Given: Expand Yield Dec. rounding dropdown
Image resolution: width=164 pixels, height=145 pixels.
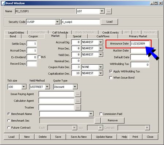Looking at the screenshot, I should 100,55.
